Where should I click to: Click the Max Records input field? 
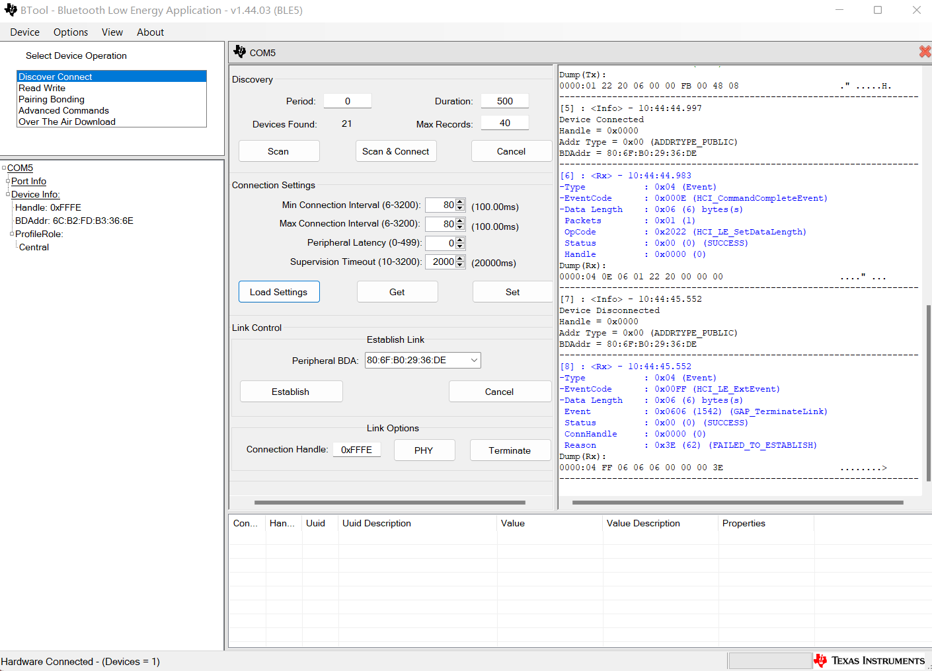(505, 124)
